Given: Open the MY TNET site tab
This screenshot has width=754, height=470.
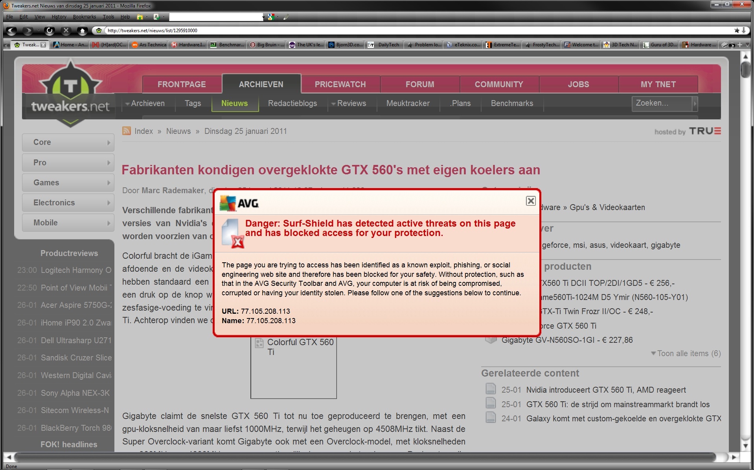Looking at the screenshot, I should (658, 84).
